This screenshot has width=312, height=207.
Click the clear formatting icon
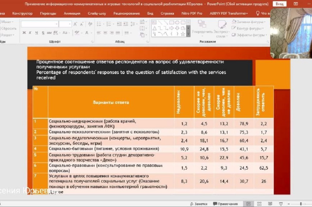click(x=90, y=24)
